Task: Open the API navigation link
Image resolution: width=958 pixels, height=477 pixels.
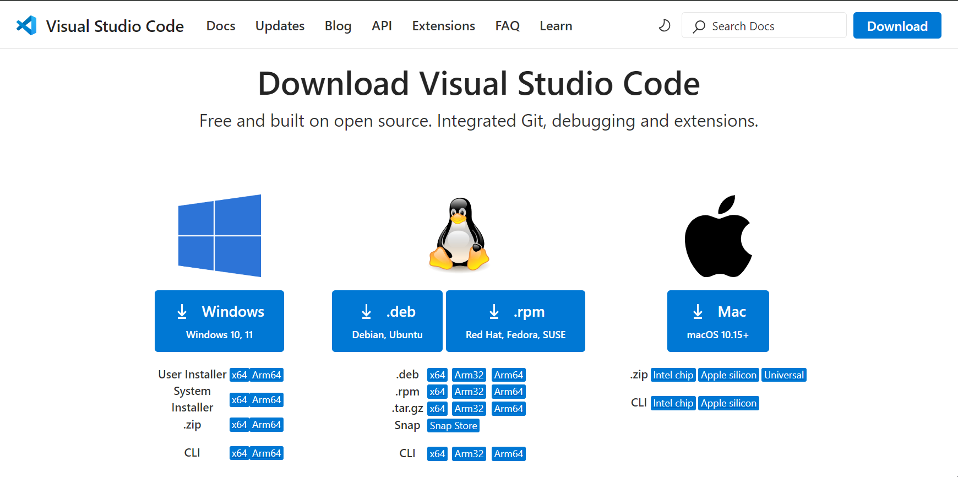Action: (x=382, y=26)
